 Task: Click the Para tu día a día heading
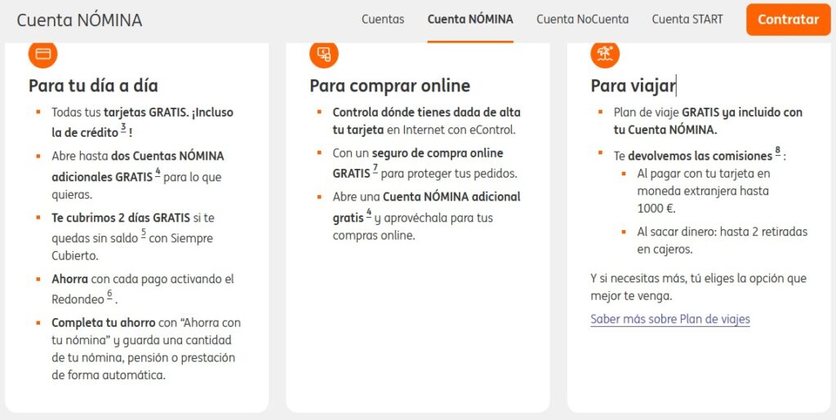pos(93,86)
